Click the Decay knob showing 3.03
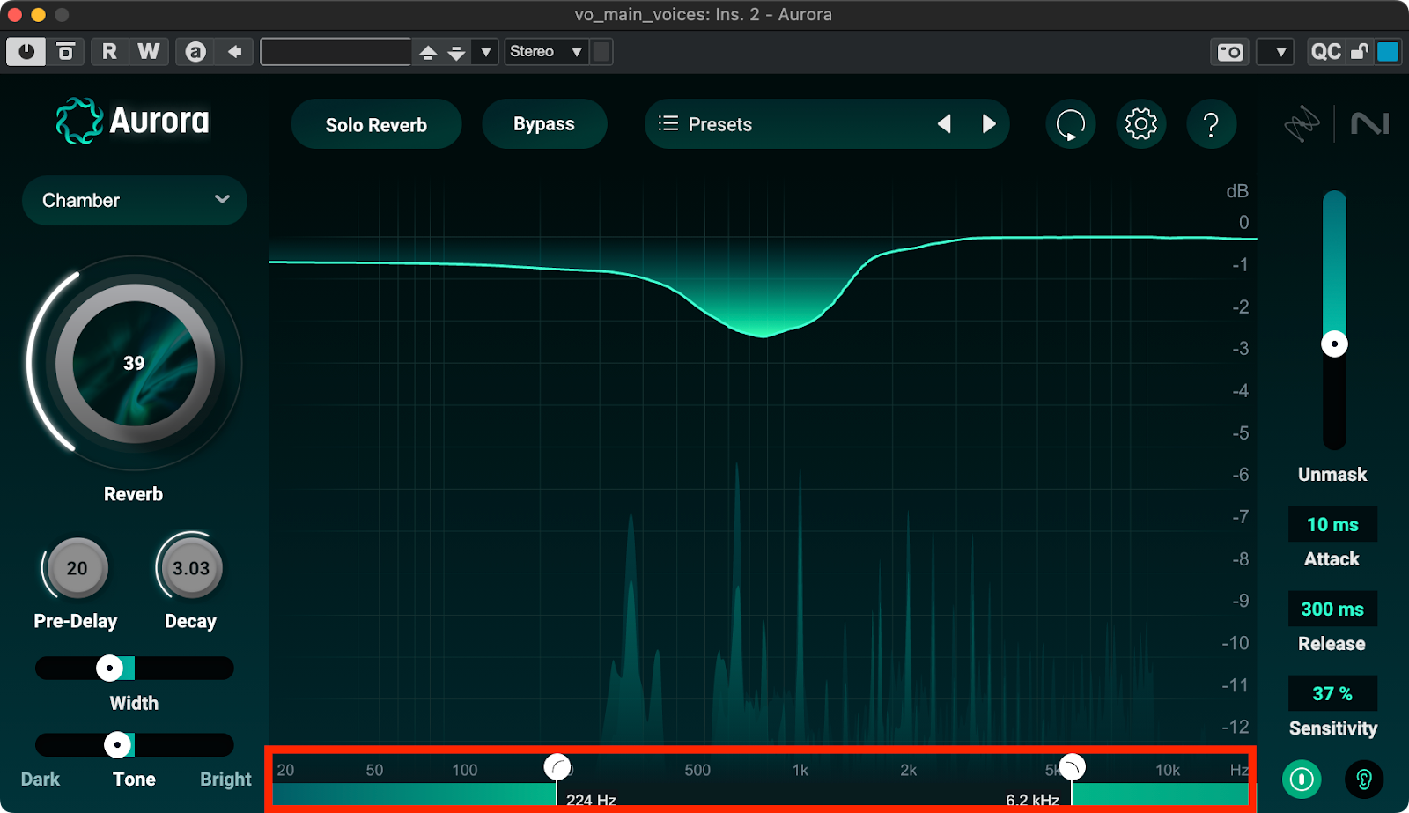 (191, 568)
